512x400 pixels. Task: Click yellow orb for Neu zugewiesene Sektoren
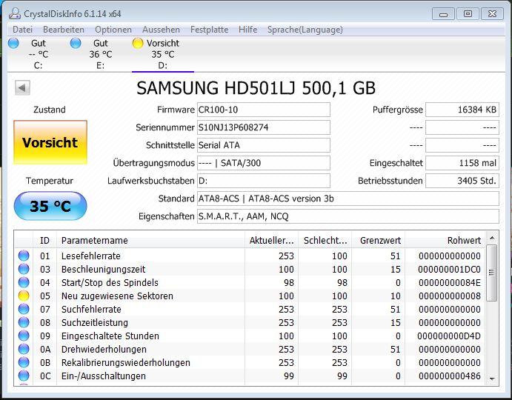(24, 296)
